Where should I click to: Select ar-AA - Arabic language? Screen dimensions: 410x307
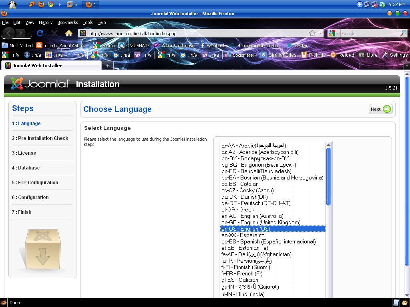tap(273, 146)
